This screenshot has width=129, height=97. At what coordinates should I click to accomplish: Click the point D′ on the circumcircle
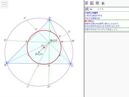click(x=49, y=85)
